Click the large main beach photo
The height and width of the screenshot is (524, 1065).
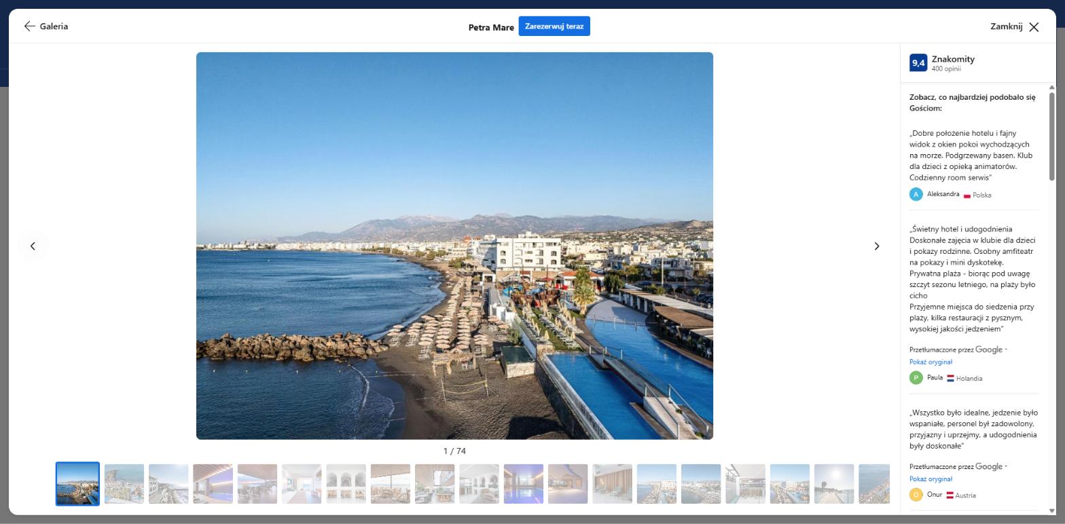pyautogui.click(x=454, y=246)
